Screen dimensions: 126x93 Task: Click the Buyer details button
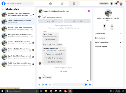[x=50, y=40]
